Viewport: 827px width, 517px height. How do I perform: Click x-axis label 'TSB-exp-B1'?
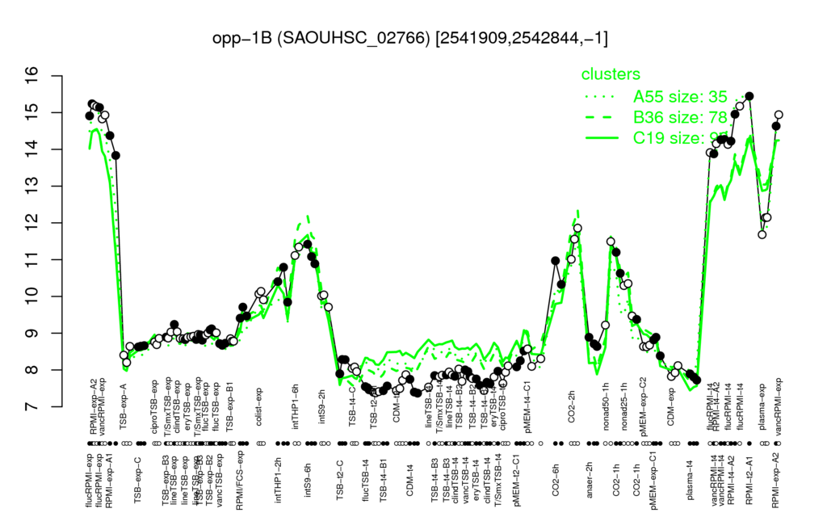tap(230, 406)
